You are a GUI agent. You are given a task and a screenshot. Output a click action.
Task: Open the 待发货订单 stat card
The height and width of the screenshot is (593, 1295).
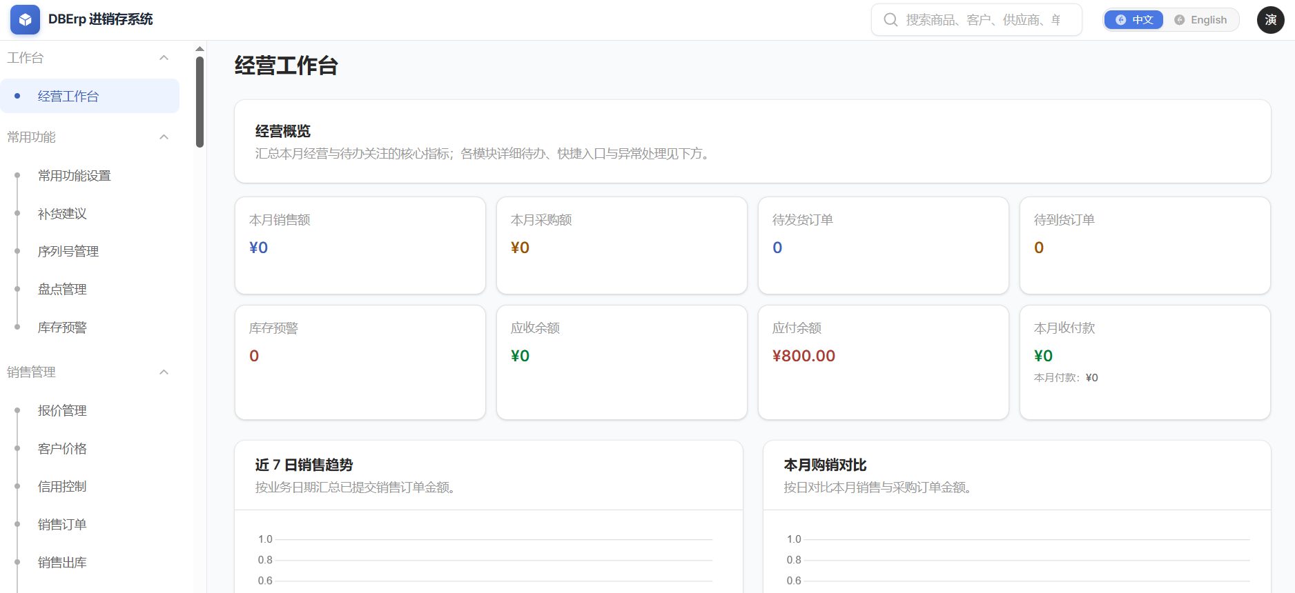884,245
